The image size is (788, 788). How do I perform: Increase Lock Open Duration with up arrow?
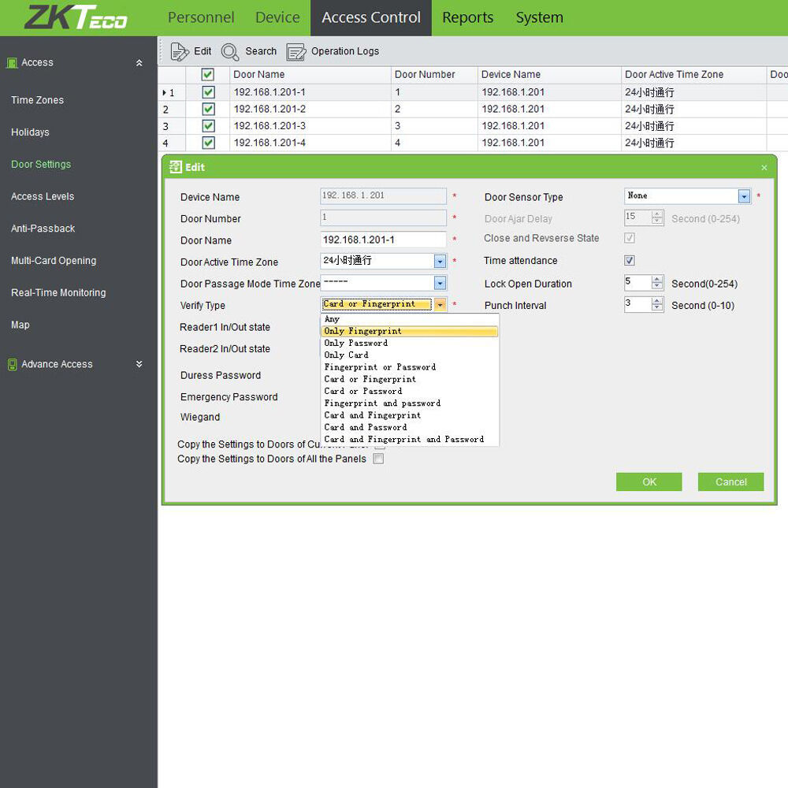[x=657, y=279]
